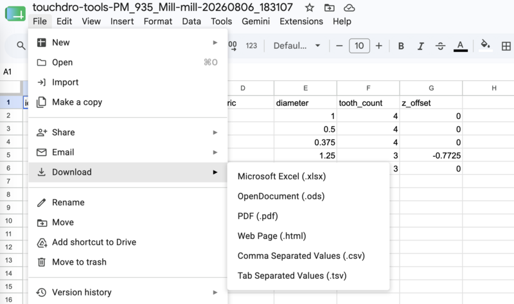Open the Google Sheets home icon
Viewport: 514px width, 304px height.
pyautogui.click(x=15, y=13)
